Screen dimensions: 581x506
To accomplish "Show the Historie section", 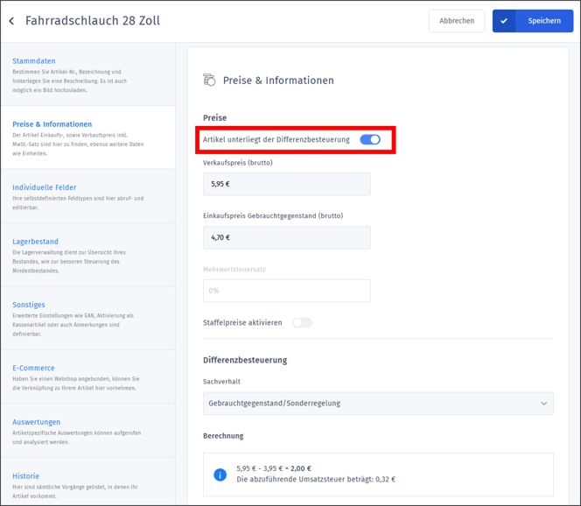I will (88, 481).
